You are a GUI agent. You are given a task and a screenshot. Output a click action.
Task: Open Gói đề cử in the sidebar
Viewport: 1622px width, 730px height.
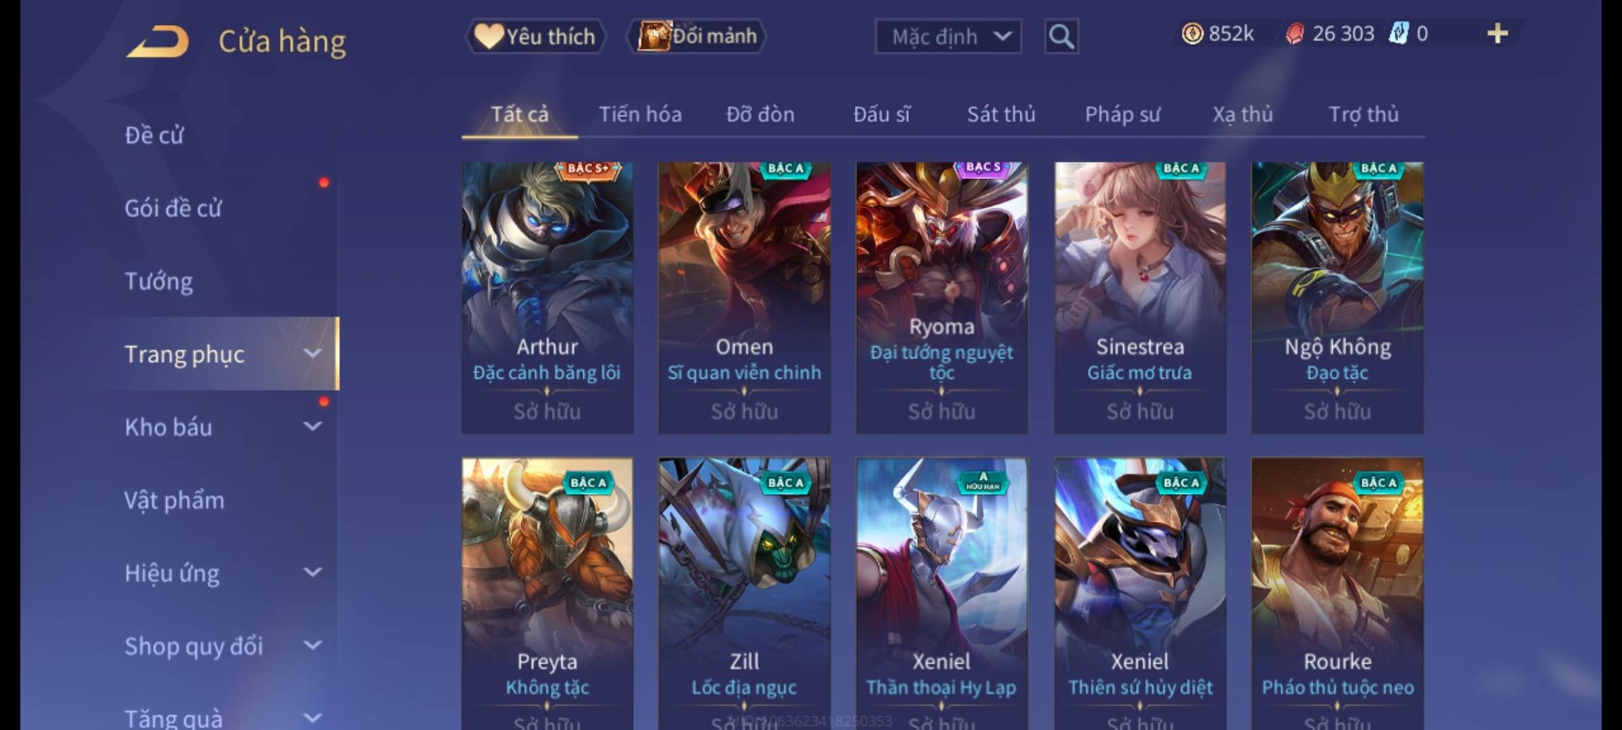[173, 208]
